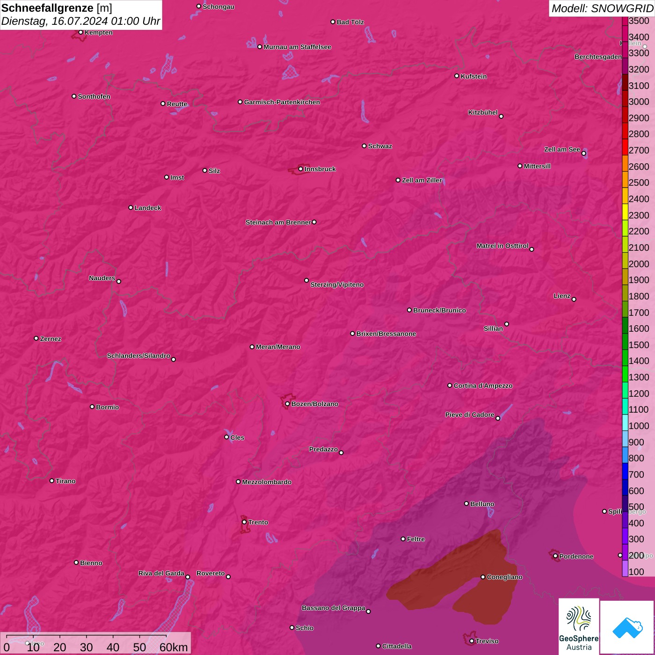Image resolution: width=655 pixels, height=655 pixels.
Task: Click the Pieve di Cadore label
Action: [470, 415]
